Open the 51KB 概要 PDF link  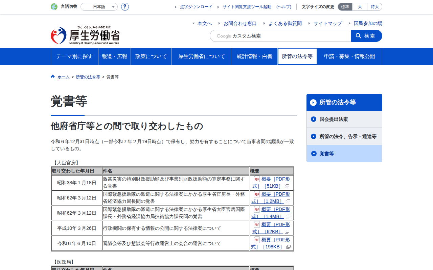[x=271, y=183]
